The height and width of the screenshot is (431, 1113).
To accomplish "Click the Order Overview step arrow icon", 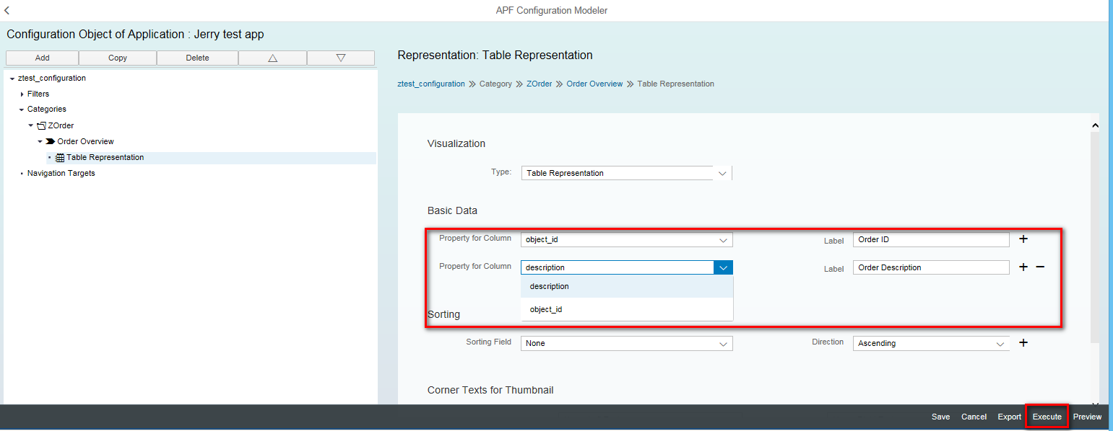I will [x=51, y=141].
